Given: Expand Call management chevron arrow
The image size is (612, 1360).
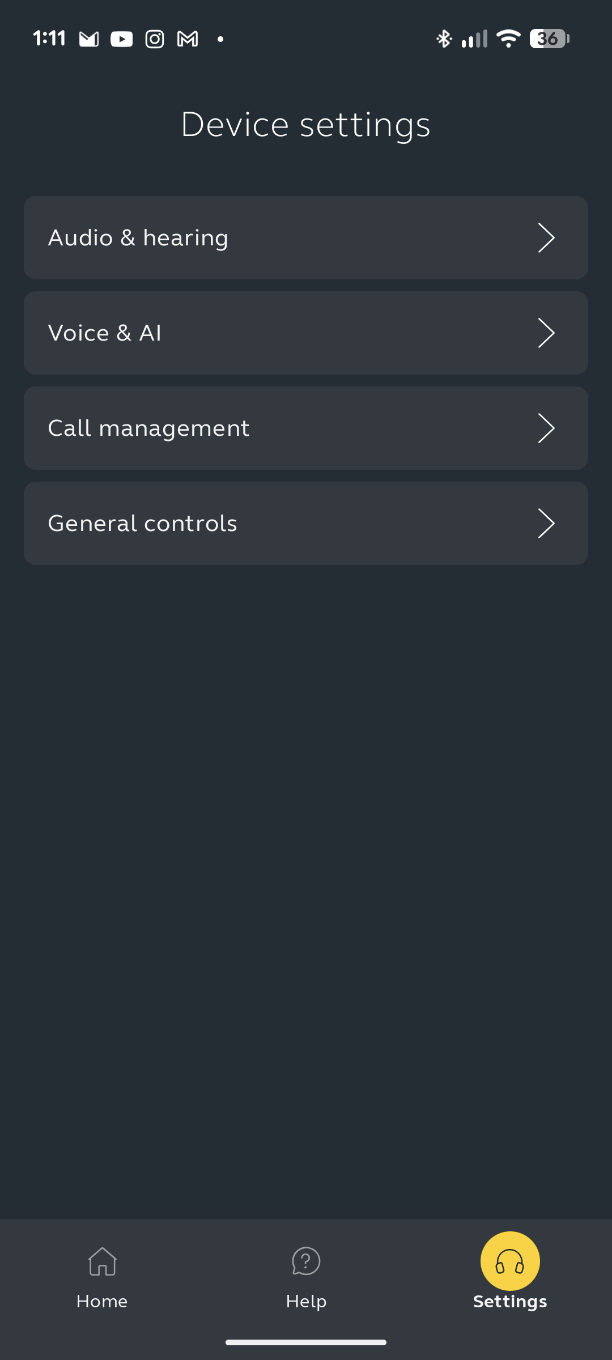Looking at the screenshot, I should 546,428.
